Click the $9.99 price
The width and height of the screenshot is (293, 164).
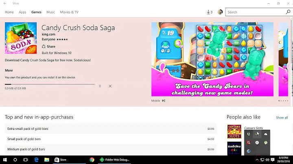211,149
